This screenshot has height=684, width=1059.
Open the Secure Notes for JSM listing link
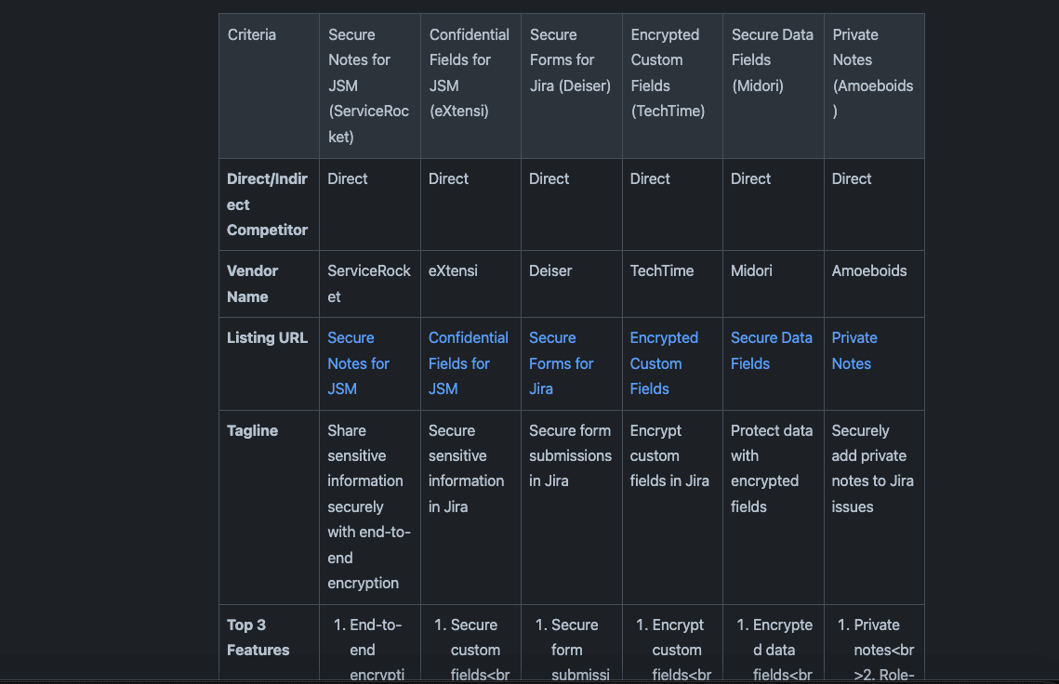click(358, 363)
